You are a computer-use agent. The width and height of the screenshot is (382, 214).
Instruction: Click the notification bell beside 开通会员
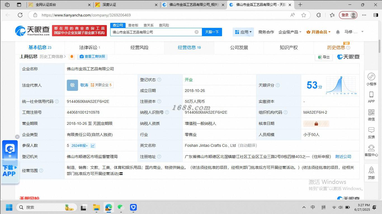click(x=338, y=32)
